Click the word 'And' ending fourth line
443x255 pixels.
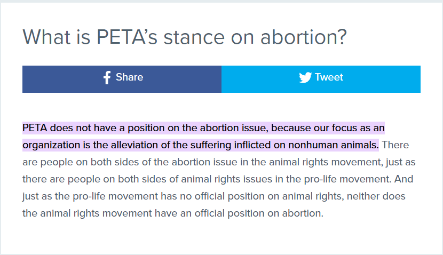[404, 179]
